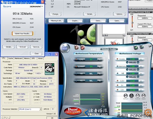Click the NB temperature sensor icon
Image resolution: width=153 pixels, height=119 pixels.
coord(76,74)
